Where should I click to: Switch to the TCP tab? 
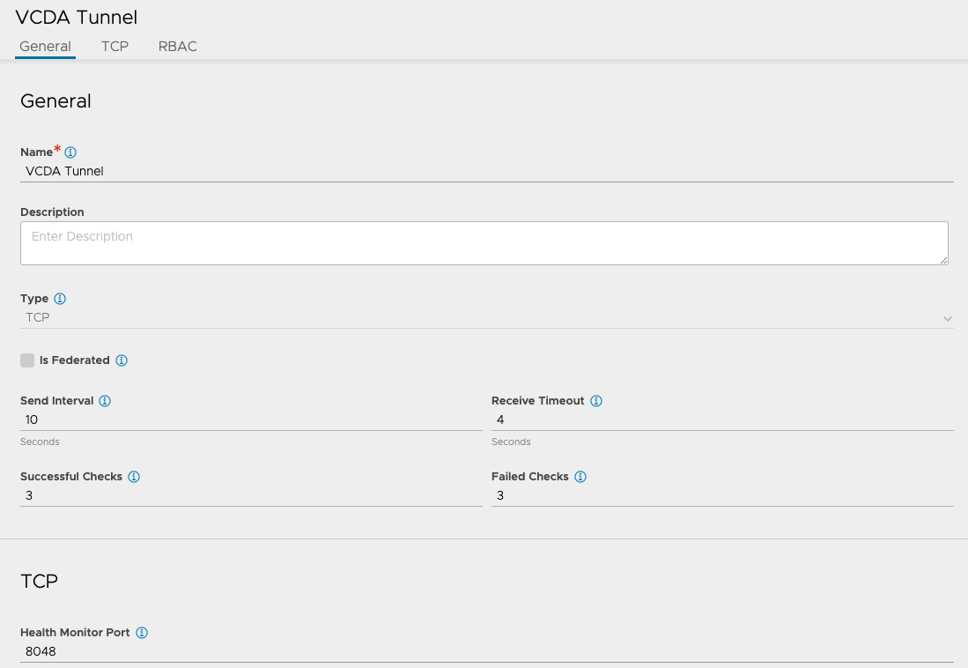pos(115,46)
